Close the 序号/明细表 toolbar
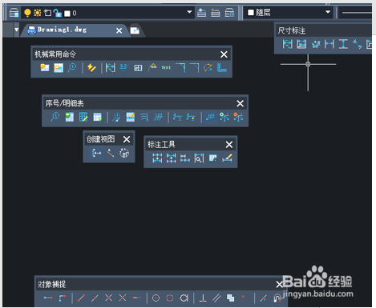The width and height of the screenshot is (376, 308). coord(241,103)
